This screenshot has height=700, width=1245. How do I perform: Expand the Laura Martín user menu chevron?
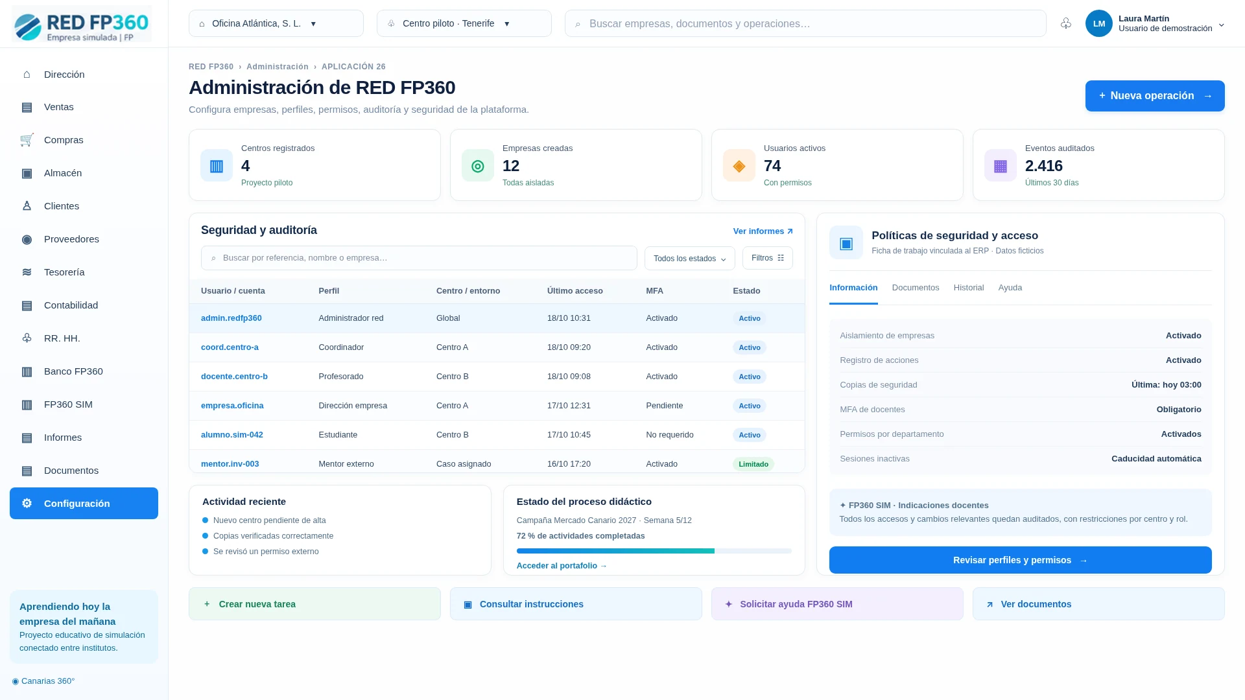point(1222,25)
